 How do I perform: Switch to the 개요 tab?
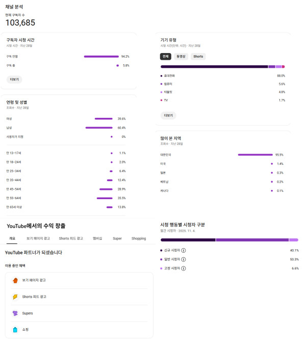pos(12,238)
